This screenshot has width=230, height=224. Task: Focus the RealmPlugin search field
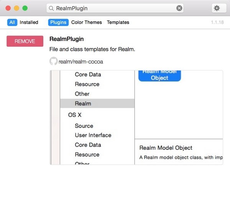click(115, 8)
